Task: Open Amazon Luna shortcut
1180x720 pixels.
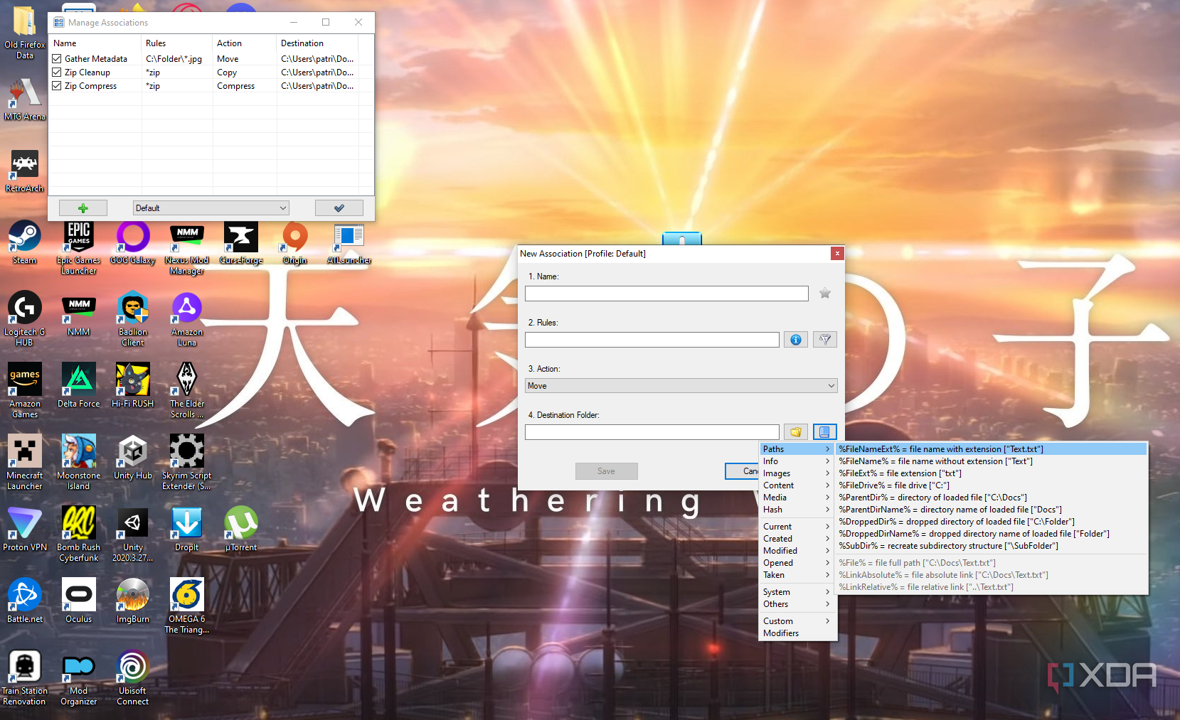Action: [187, 318]
